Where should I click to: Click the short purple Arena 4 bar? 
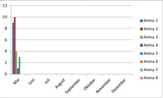18,71
